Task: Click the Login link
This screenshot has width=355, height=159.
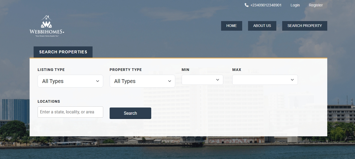Action: [x=295, y=5]
